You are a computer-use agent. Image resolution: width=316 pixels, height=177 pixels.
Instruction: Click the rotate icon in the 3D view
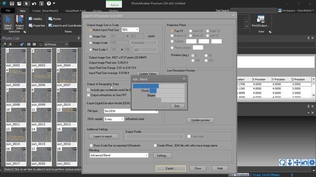(x=282, y=162)
